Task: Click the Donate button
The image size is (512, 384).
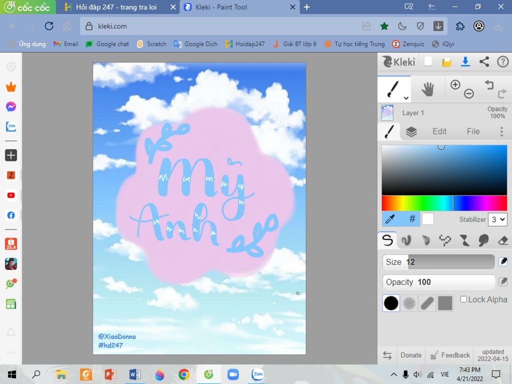Action: [411, 355]
